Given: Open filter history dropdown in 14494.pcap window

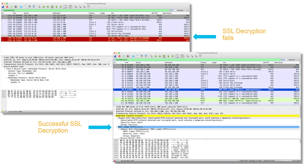Looking at the screenshot, I should coord(287,60).
